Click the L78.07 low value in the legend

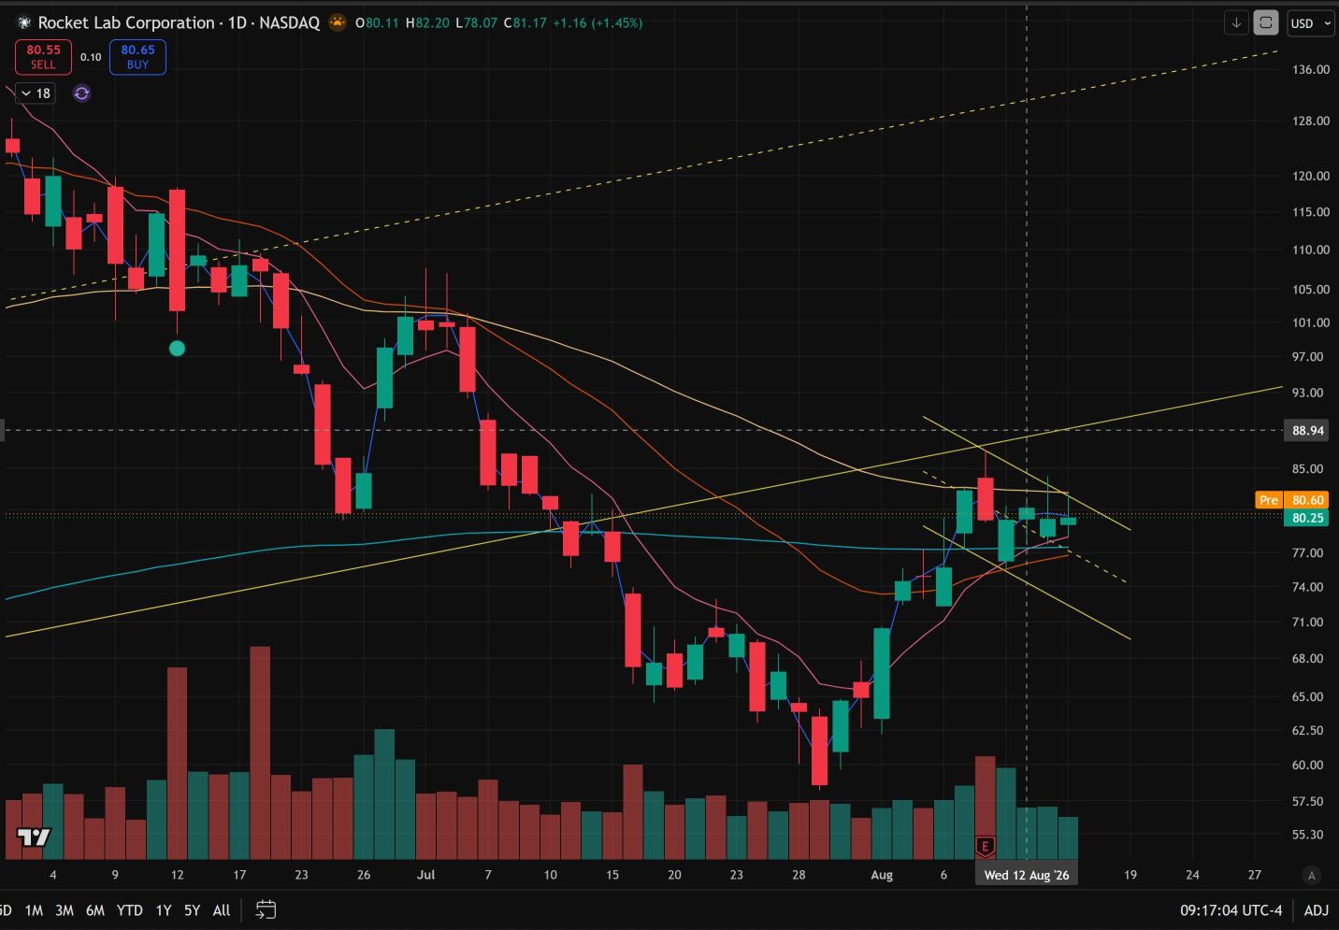point(477,22)
